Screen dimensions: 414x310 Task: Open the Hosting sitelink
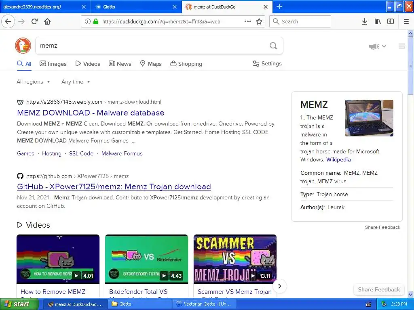click(52, 153)
